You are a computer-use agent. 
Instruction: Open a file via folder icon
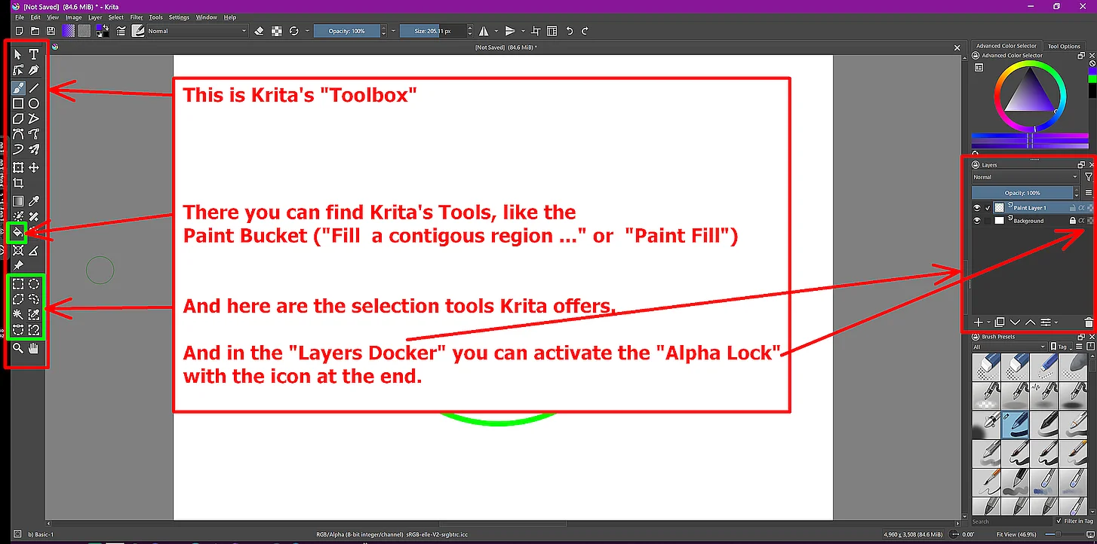pyautogui.click(x=35, y=31)
